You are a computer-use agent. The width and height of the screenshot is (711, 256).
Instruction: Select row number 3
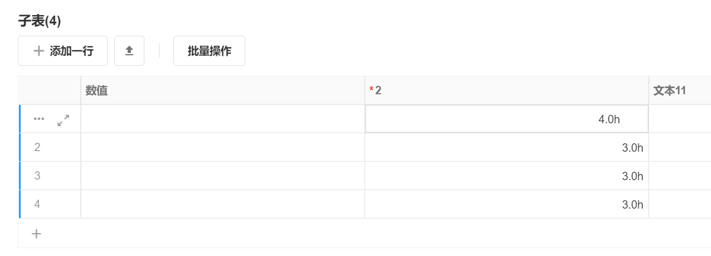pyautogui.click(x=37, y=176)
